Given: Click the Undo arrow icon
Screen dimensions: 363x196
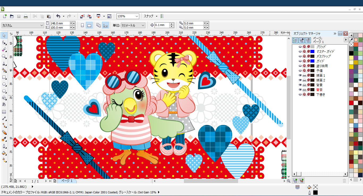Looking at the screenshot, I should coord(58,16).
